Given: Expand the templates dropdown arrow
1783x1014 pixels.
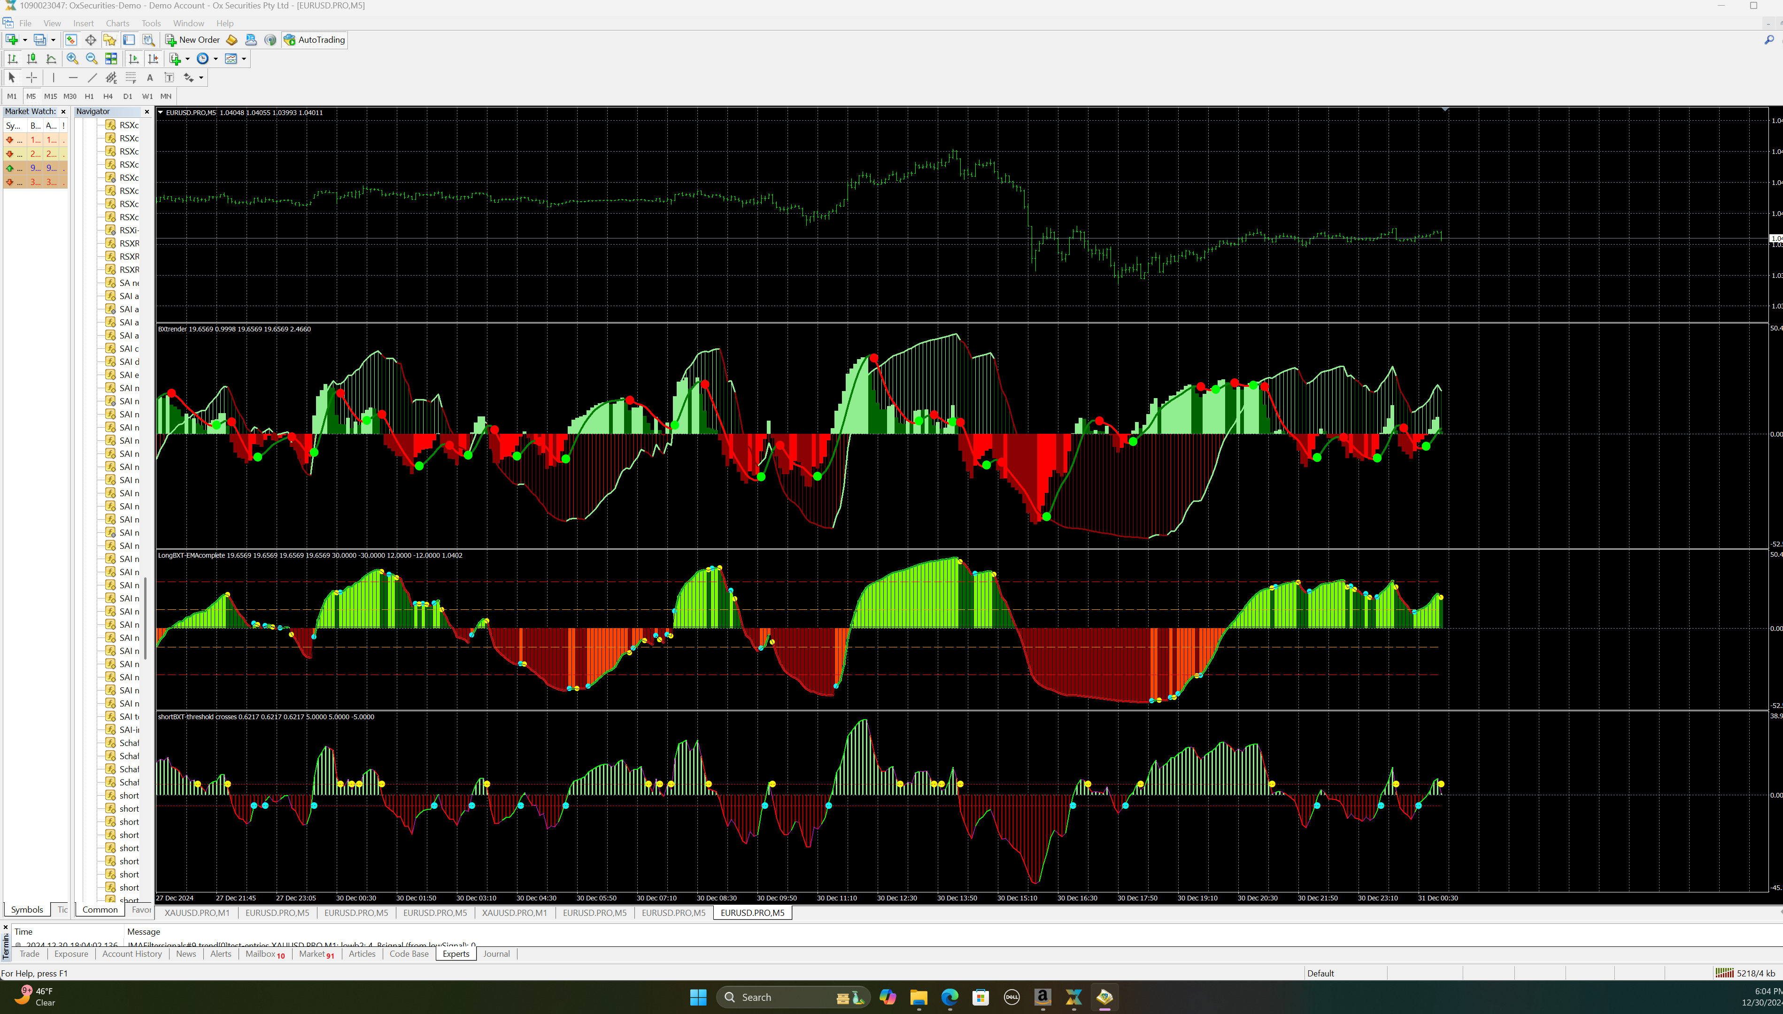Looking at the screenshot, I should (244, 59).
